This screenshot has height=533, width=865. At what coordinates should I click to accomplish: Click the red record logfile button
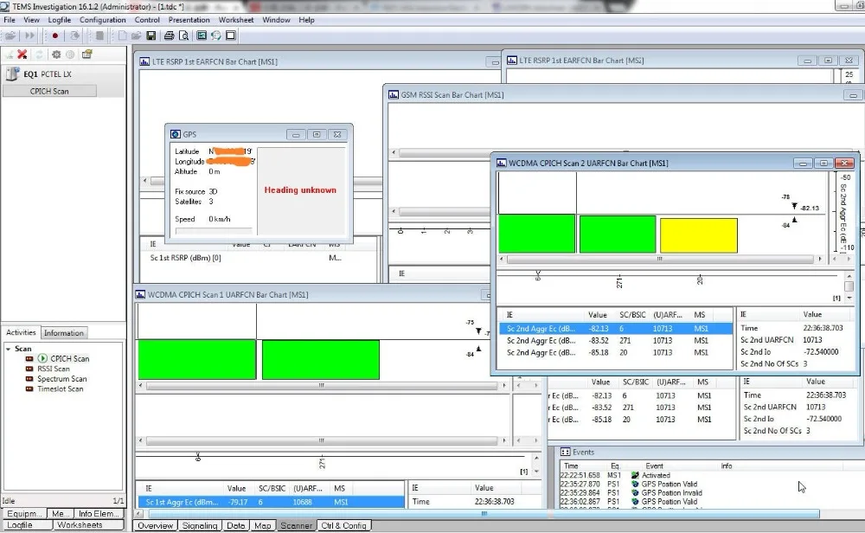point(54,35)
